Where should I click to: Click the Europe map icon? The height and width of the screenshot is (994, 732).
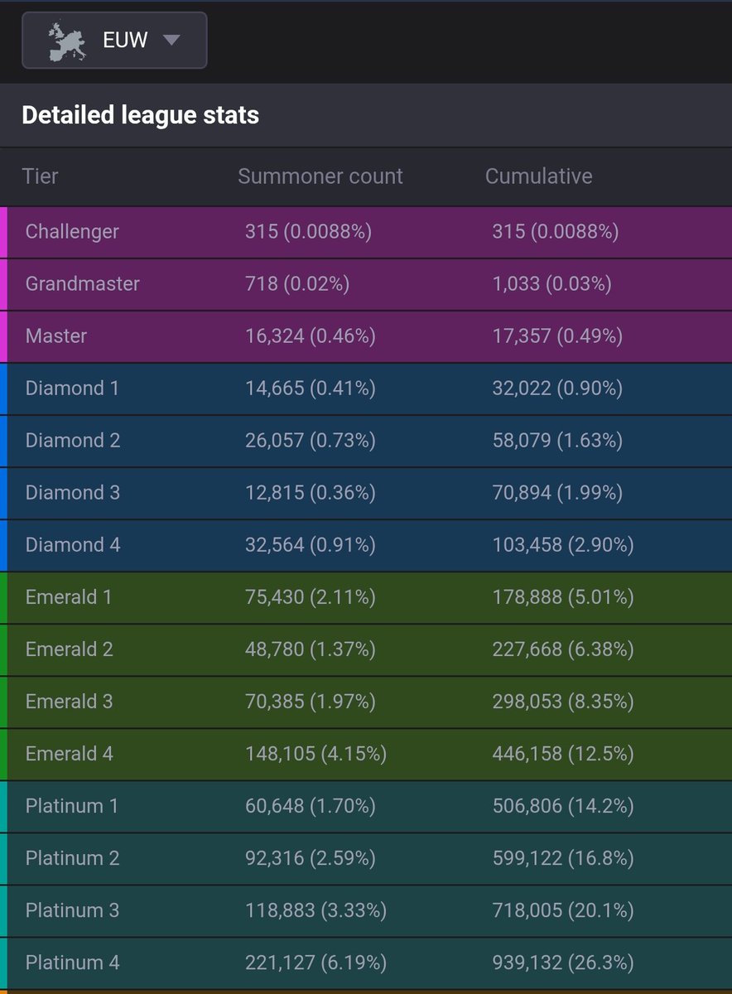click(66, 41)
